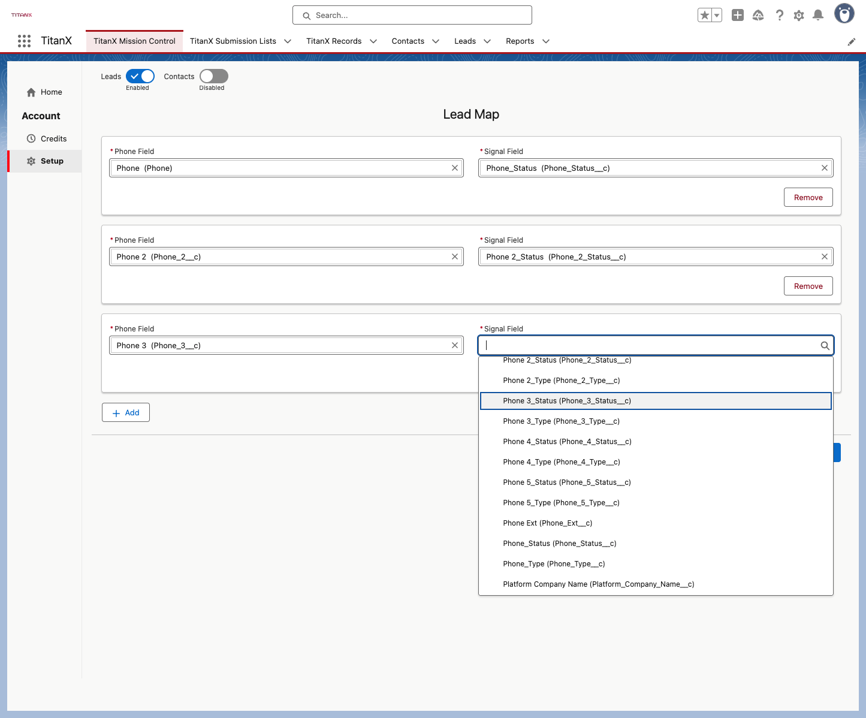The height and width of the screenshot is (718, 866).
Task: Select Phone 4_Status (Phone_4_Status__c) option
Action: tap(656, 442)
